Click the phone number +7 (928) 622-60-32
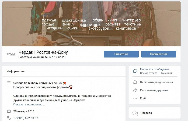This screenshot has height=121, width=188. [26, 118]
